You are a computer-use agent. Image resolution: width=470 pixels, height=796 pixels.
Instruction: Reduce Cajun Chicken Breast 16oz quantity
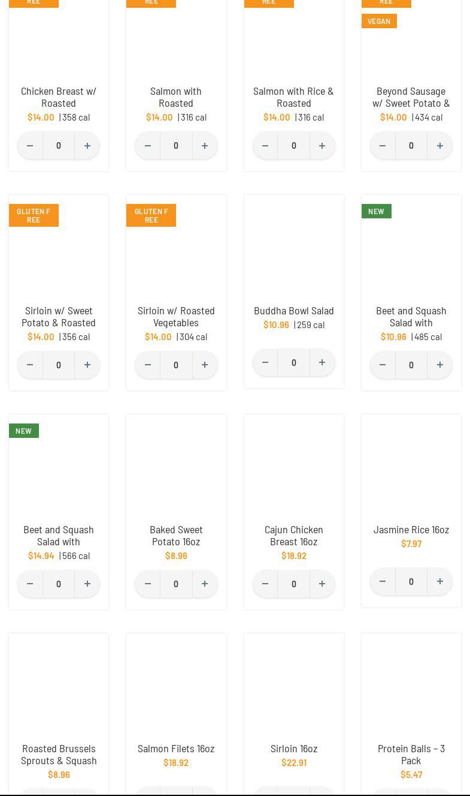click(265, 584)
